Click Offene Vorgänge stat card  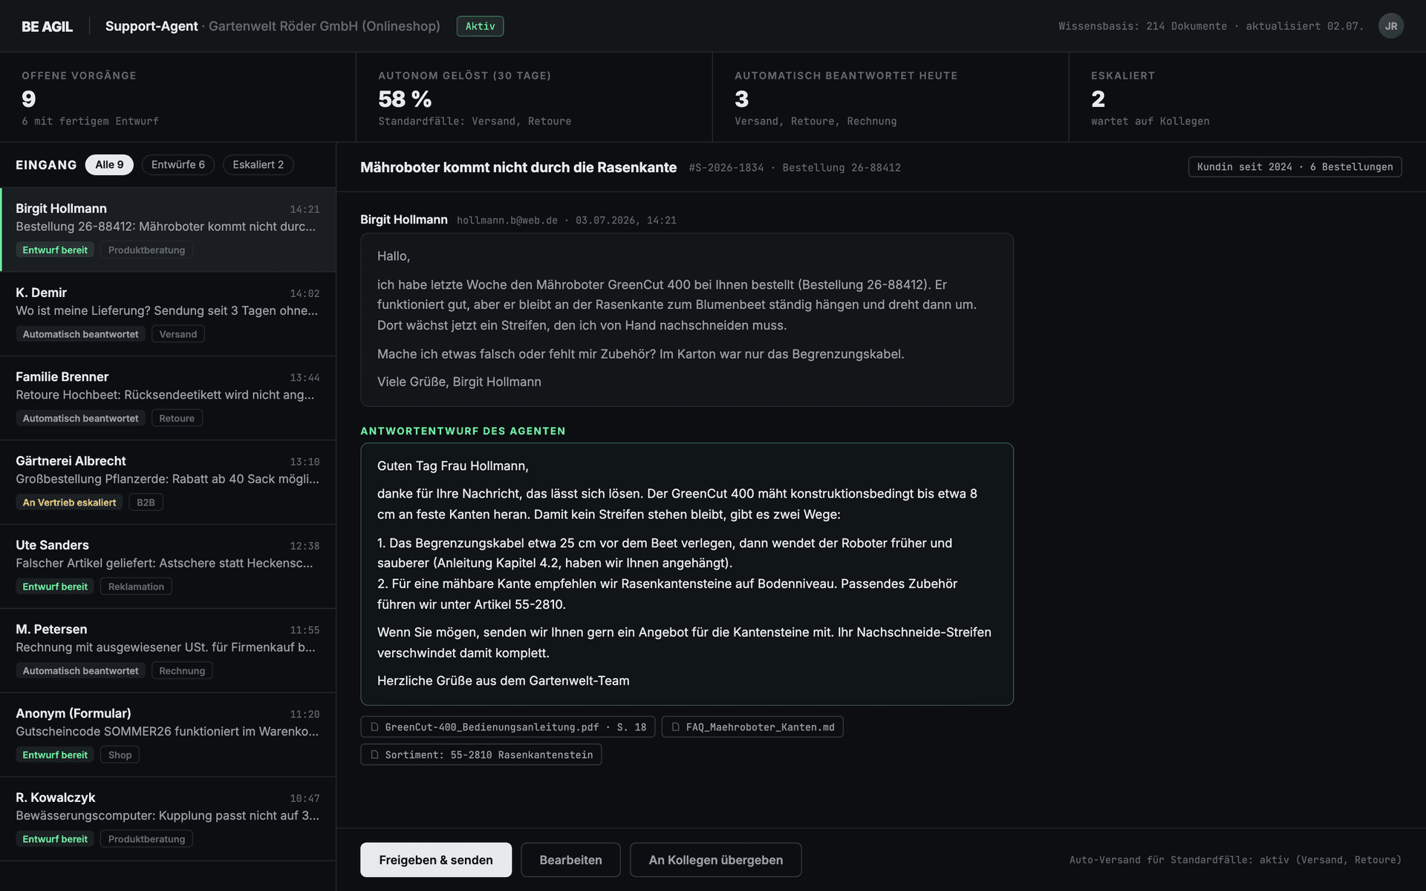click(178, 97)
